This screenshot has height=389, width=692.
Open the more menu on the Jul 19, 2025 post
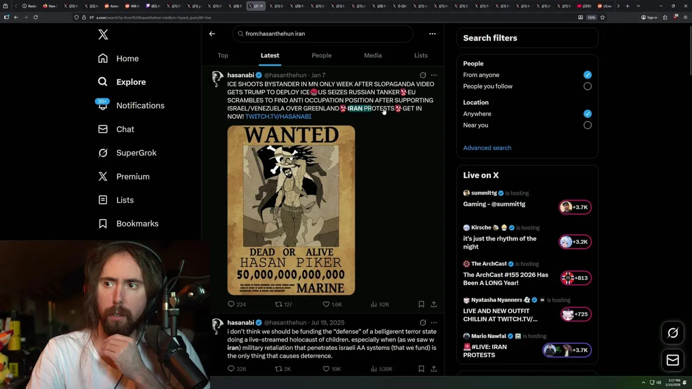pyautogui.click(x=434, y=323)
